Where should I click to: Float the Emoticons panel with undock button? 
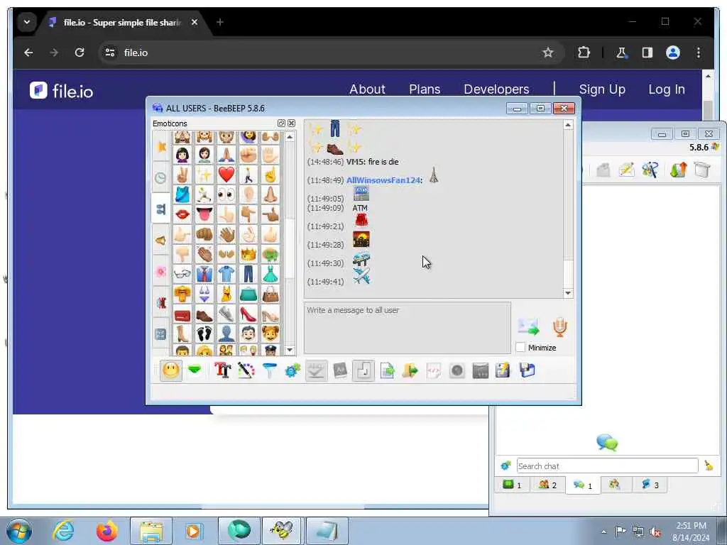[281, 123]
